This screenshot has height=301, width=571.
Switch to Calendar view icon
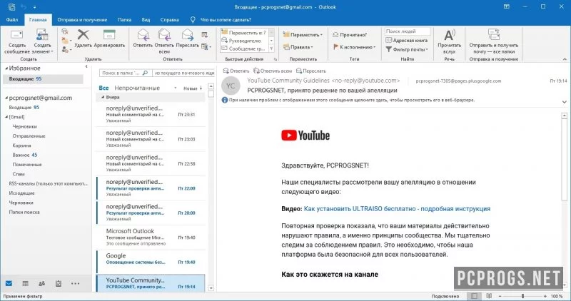25,284
